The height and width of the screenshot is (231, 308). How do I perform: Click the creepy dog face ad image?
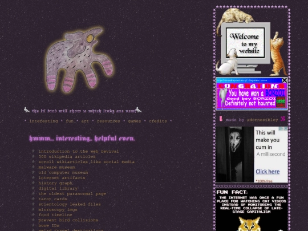pyautogui.click(x=235, y=155)
